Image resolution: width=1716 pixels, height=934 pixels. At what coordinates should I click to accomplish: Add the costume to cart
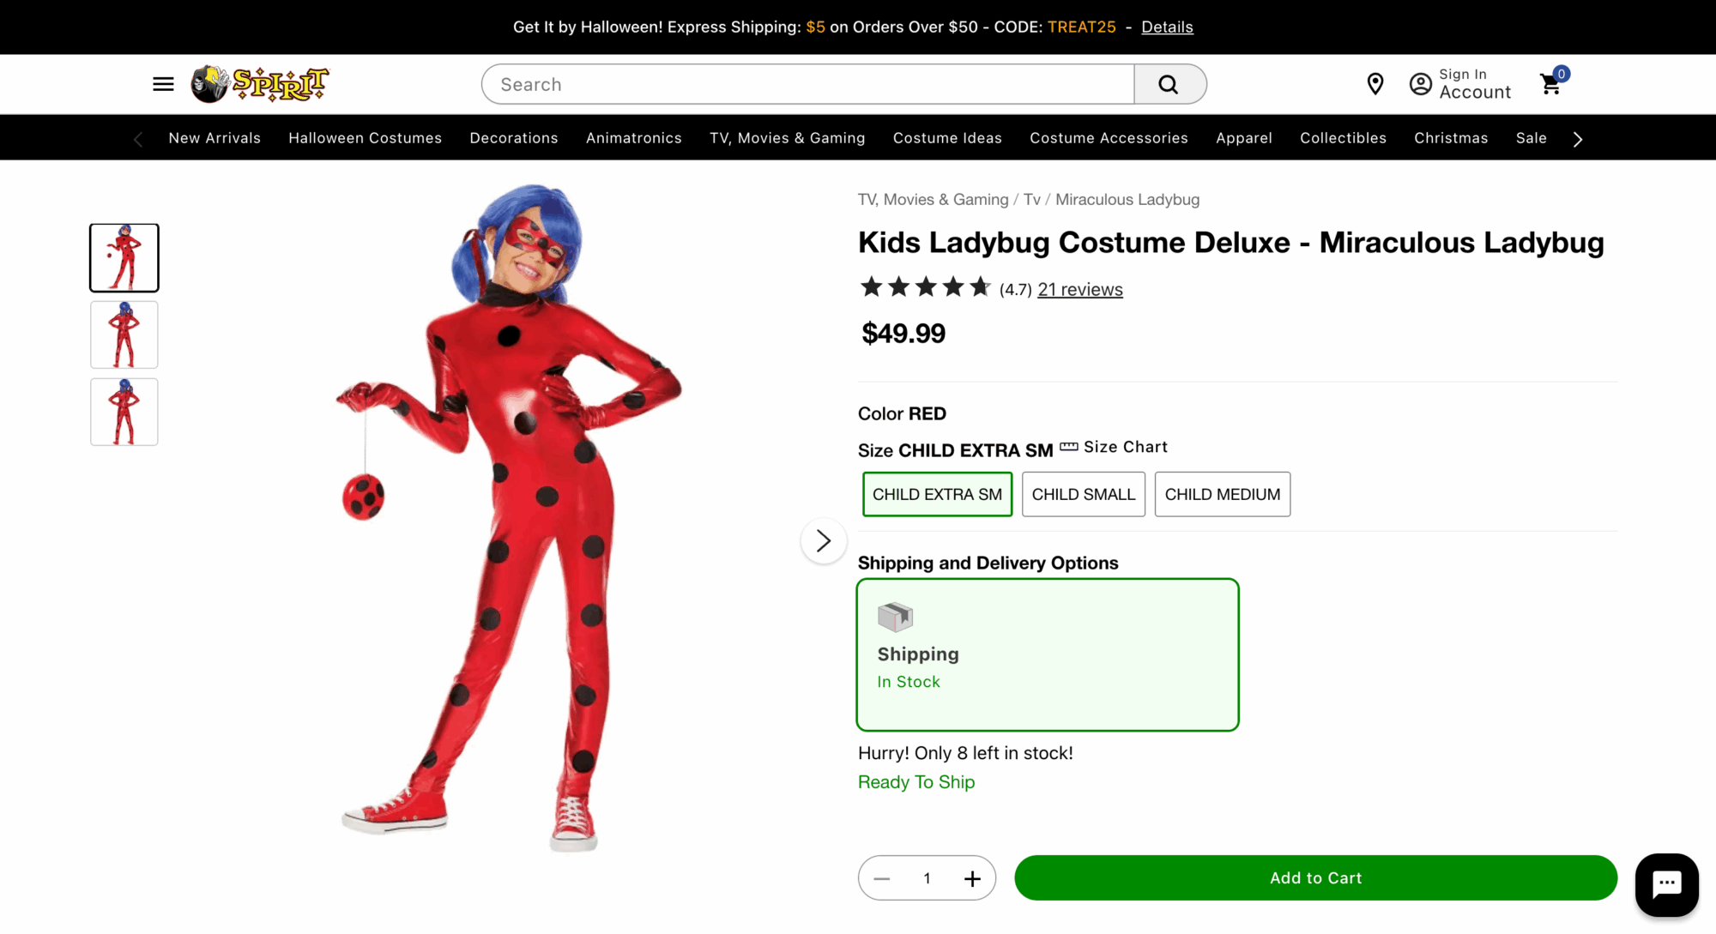click(1315, 878)
